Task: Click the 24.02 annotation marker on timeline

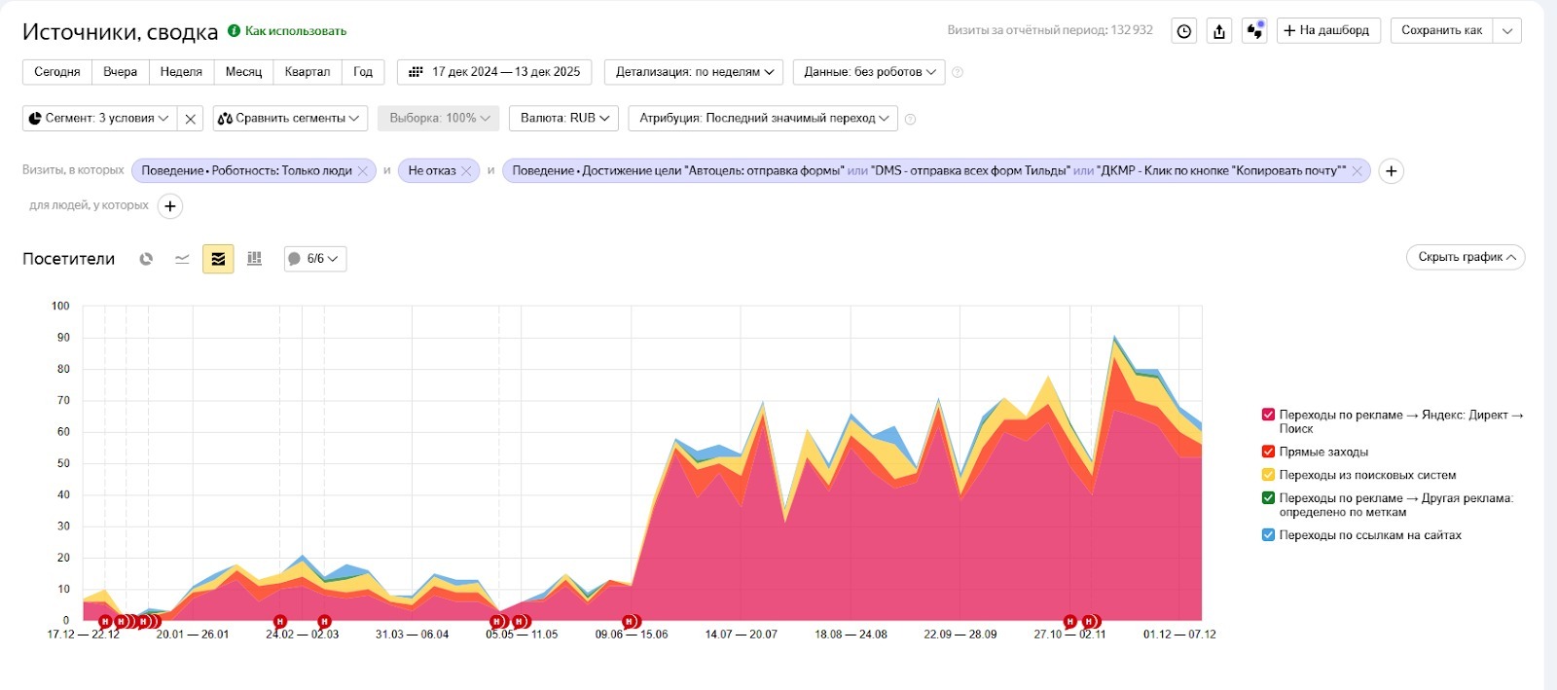Action: point(280,621)
